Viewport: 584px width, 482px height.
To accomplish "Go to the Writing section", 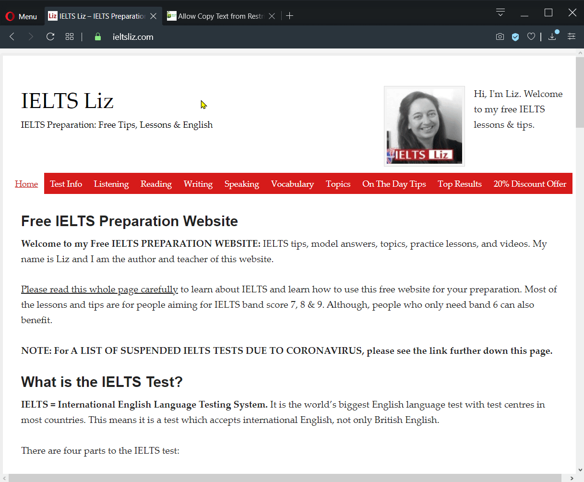I will click(x=198, y=184).
